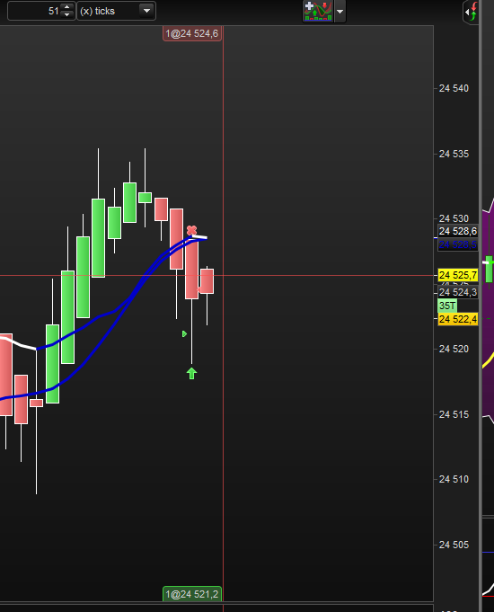Click the green 35T countdown label
Viewport: 494px width, 612px height.
(447, 306)
